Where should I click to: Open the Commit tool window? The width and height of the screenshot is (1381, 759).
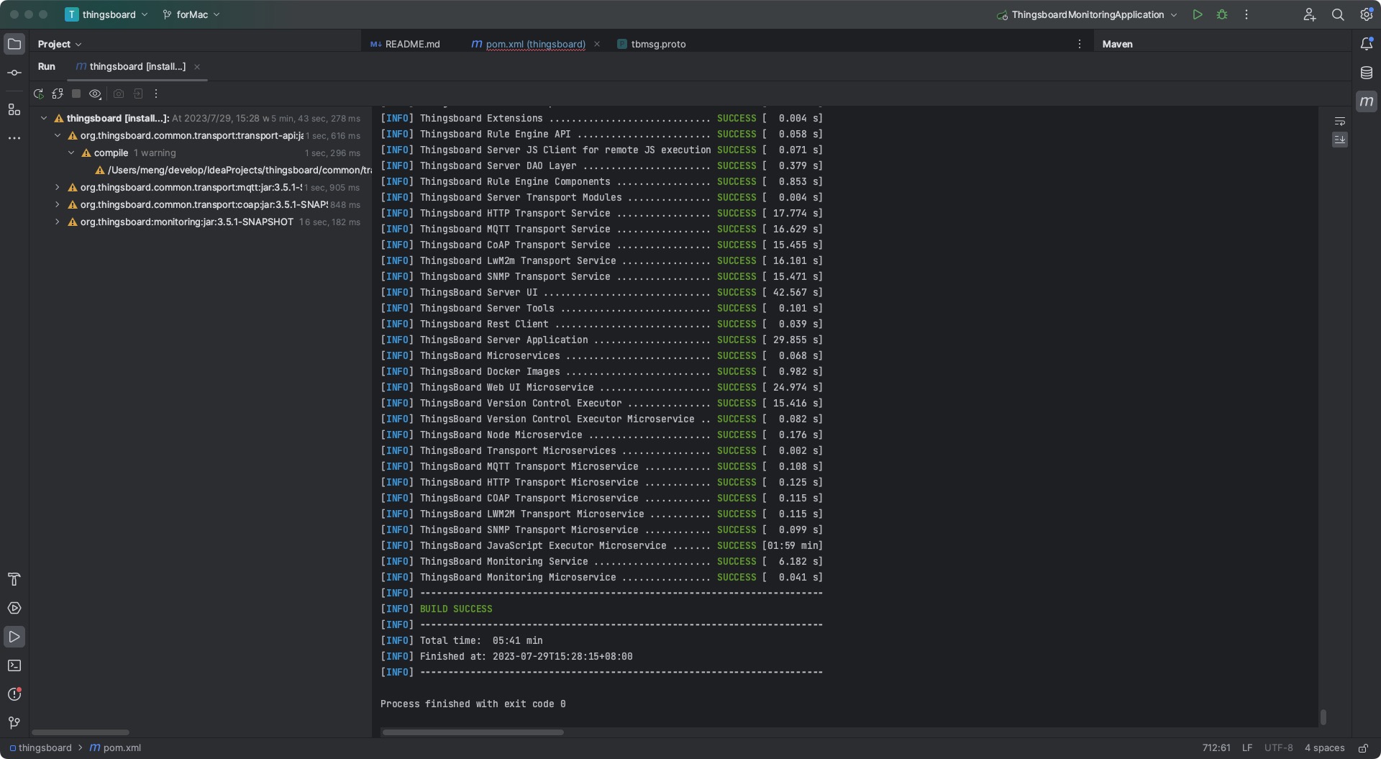(14, 73)
